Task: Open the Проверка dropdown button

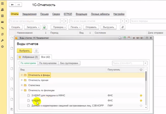Action: (59, 27)
